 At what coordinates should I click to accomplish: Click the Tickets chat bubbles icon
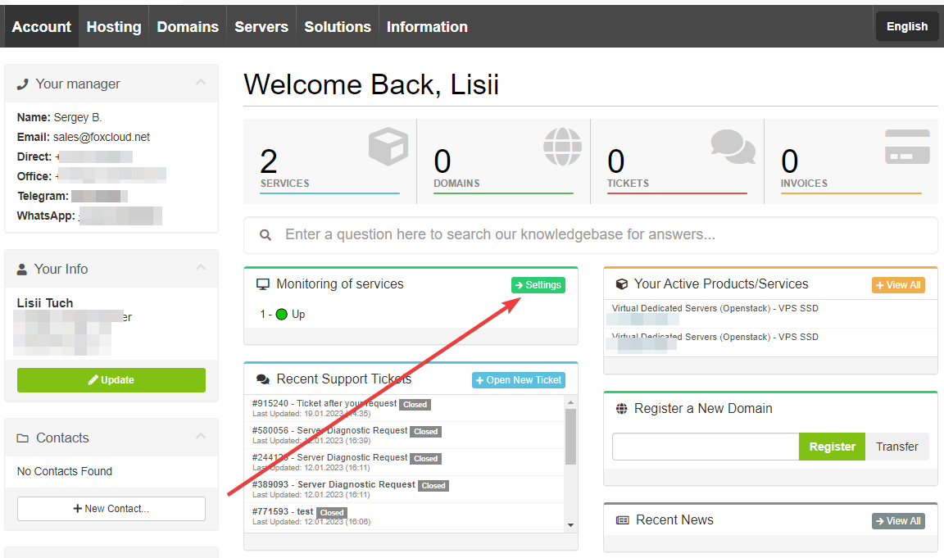coord(733,147)
